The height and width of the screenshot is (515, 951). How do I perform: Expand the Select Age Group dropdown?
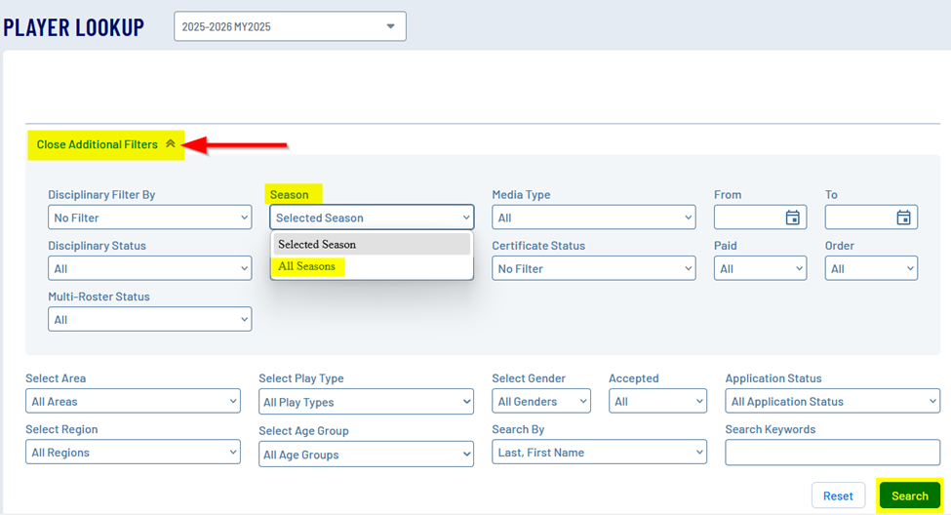366,455
